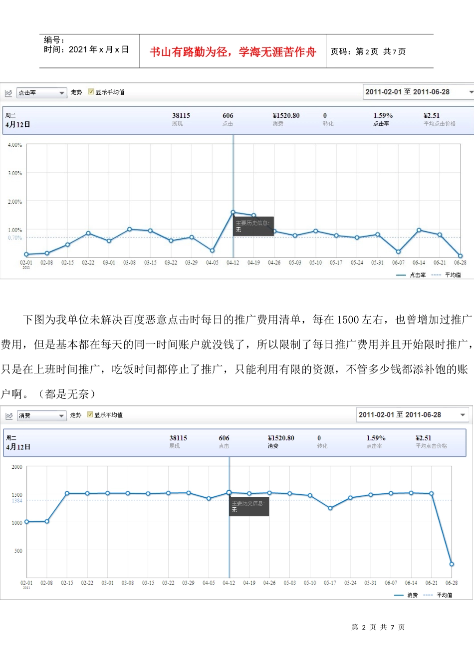Click the 02-15 data point on the spending chart

[x=67, y=493]
